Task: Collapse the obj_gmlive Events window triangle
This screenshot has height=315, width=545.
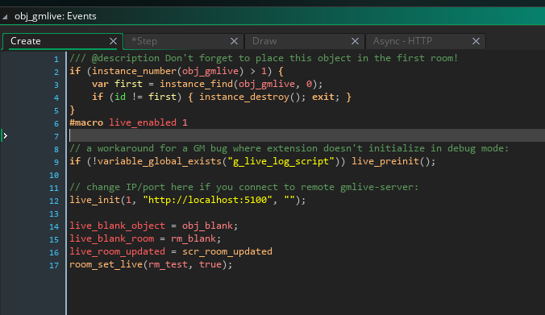Action: (5, 16)
